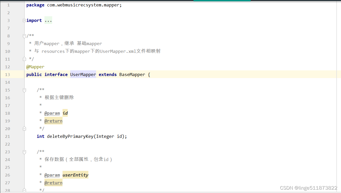Click the interface keyword on line 13
This screenshot has width=341, height=193.
pos(56,74)
